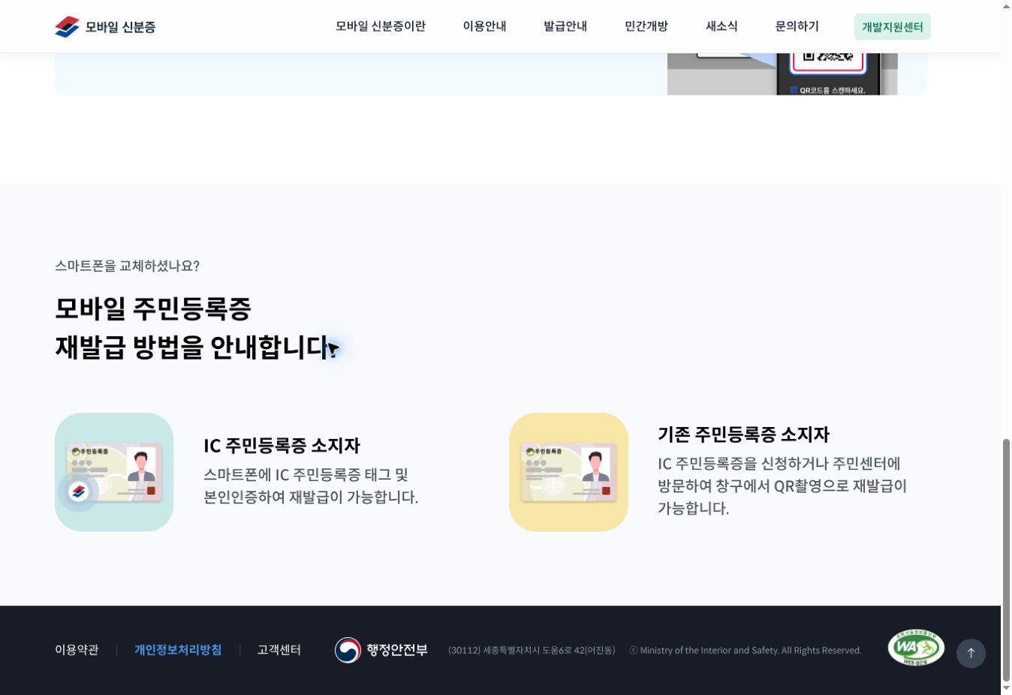Open the 문의하기 menu
The height and width of the screenshot is (695, 1012).
pyautogui.click(x=797, y=26)
